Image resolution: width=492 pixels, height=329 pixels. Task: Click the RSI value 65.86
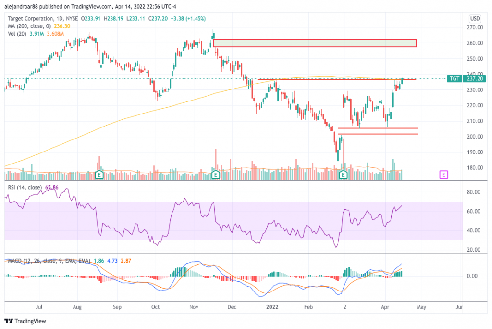pos(52,187)
